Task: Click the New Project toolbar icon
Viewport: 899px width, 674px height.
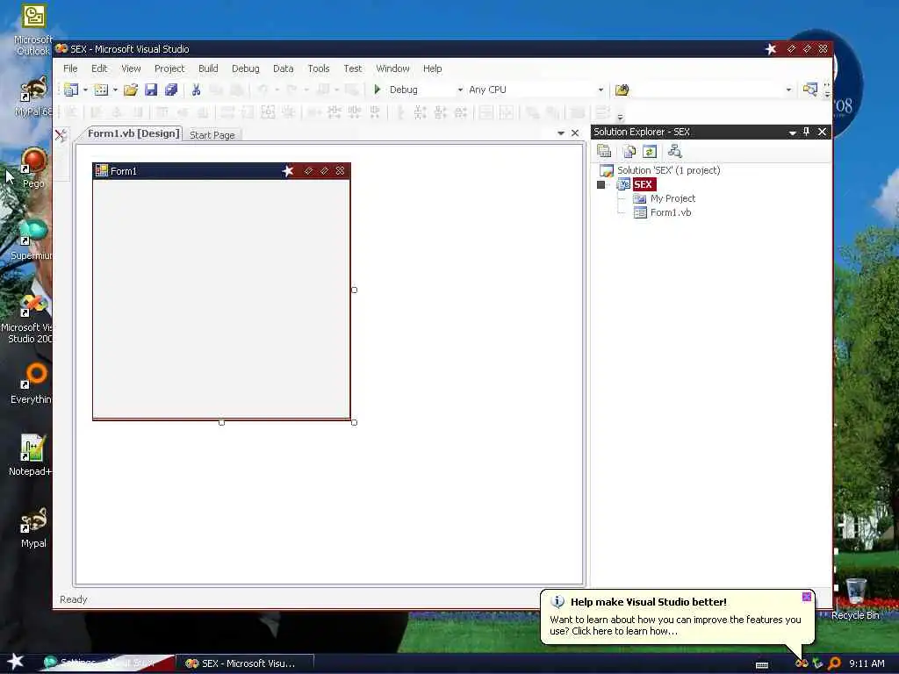Action: point(72,90)
